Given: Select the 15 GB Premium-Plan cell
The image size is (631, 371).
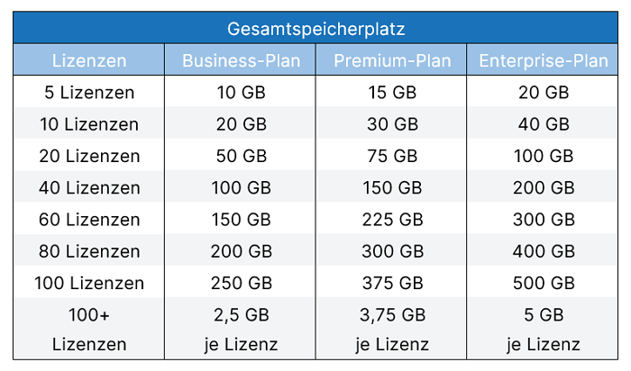Looking at the screenshot, I should pos(392,93).
